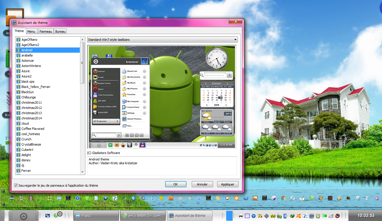Click the Avast tray icon
382x221 pixels.
pos(299,216)
